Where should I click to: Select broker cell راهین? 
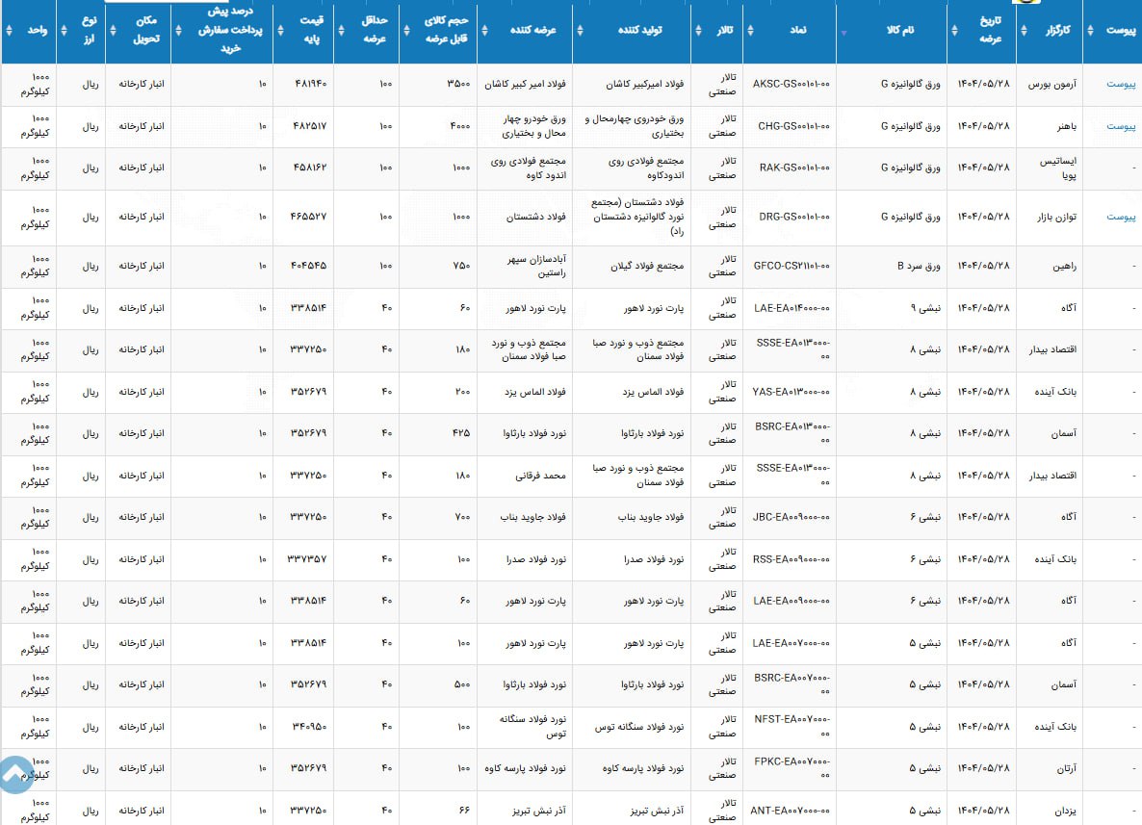click(x=1064, y=267)
